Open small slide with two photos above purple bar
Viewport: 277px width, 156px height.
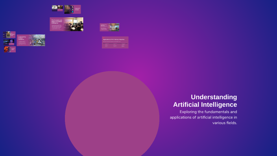tap(57, 8)
